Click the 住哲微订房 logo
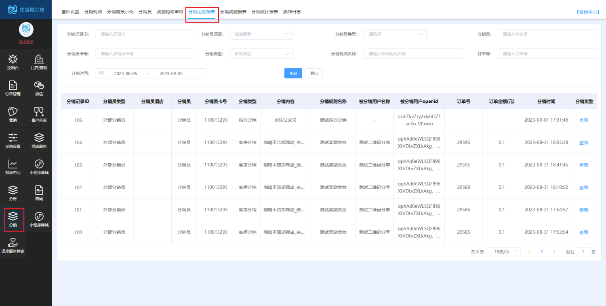The width and height of the screenshot is (606, 306). [x=26, y=9]
